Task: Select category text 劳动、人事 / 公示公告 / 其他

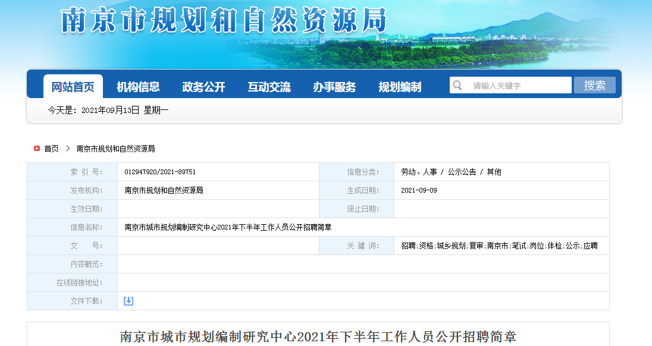Action: 451,172
